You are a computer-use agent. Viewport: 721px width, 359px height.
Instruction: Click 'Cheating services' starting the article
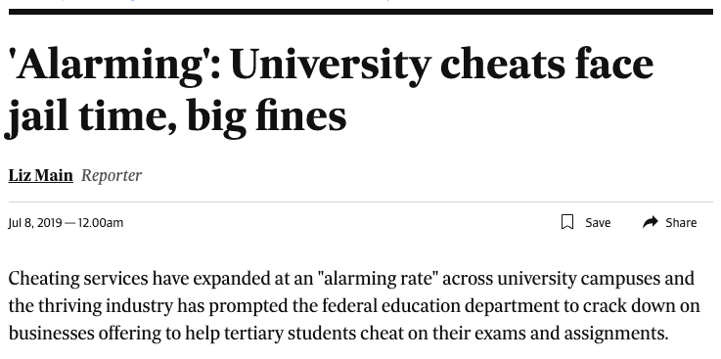click(78, 279)
